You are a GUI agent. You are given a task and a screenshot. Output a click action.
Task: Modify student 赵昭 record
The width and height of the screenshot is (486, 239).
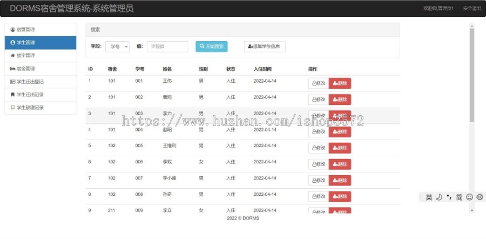(x=319, y=131)
